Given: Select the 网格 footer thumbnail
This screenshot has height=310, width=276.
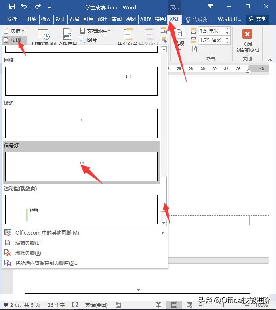Looking at the screenshot, I should point(81,81).
